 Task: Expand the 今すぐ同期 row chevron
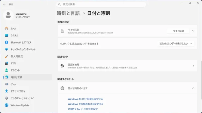point(193,31)
